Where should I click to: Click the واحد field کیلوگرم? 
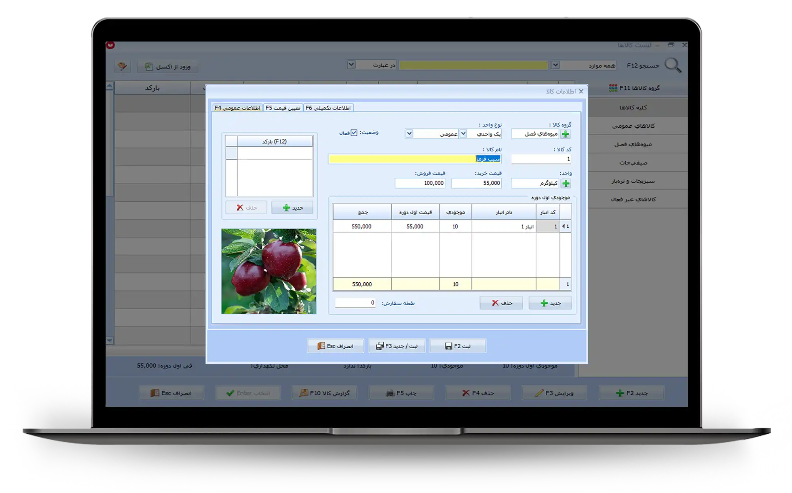tap(535, 183)
